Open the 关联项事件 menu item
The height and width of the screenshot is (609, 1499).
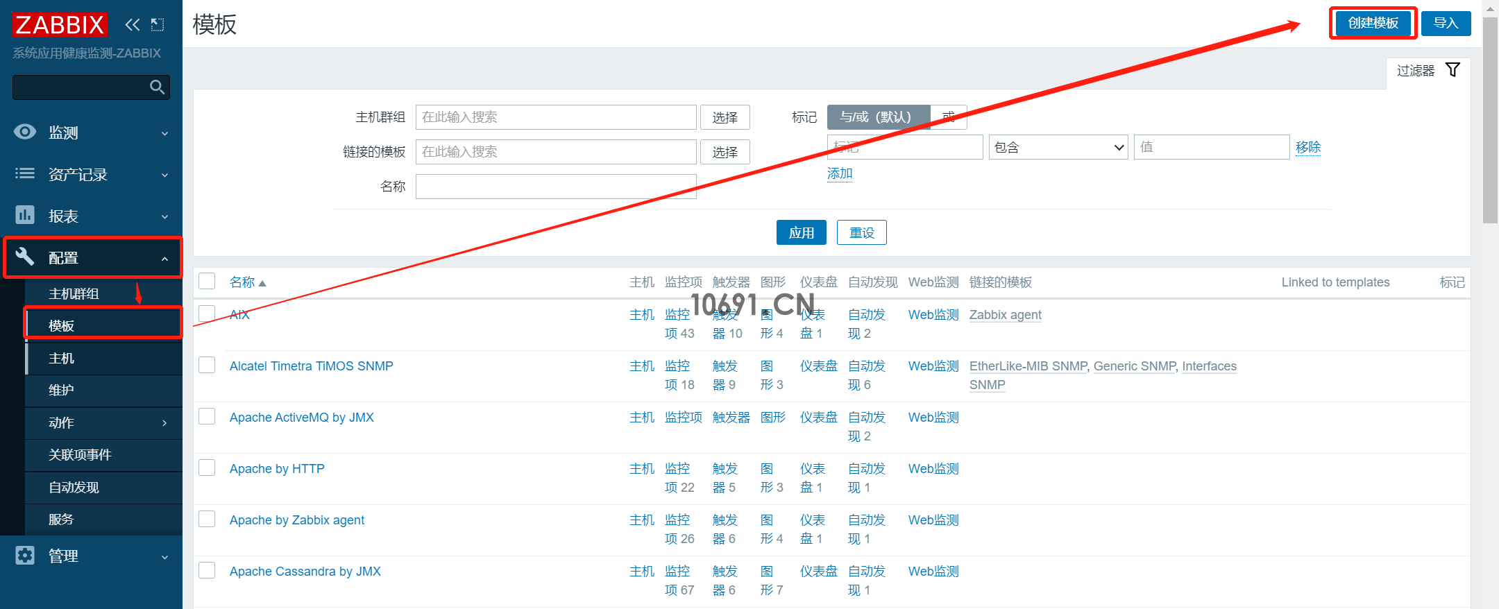[x=103, y=454]
